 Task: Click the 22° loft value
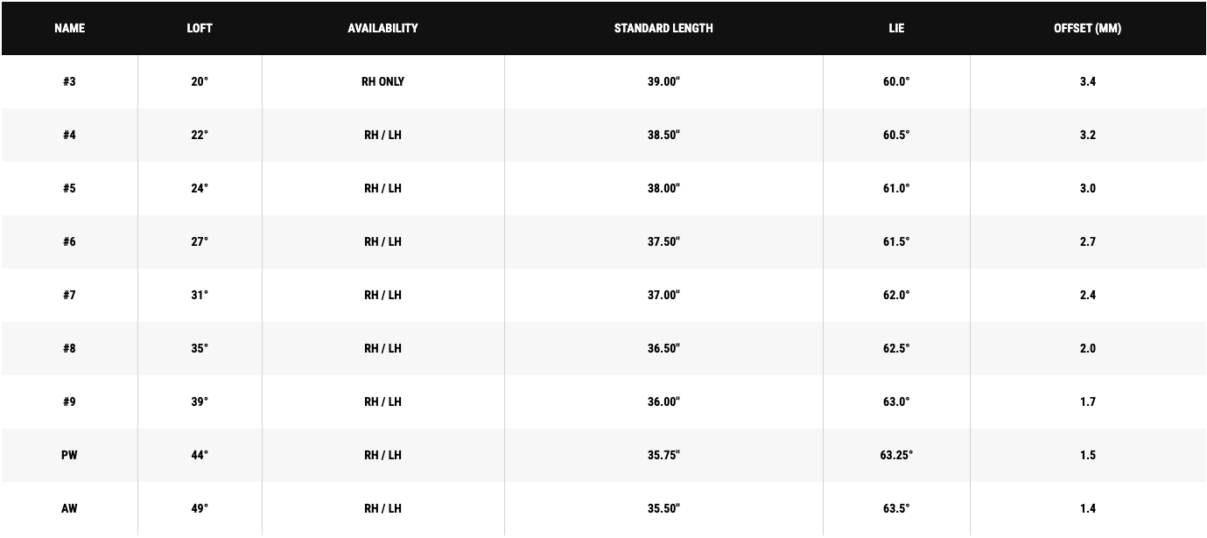click(200, 135)
